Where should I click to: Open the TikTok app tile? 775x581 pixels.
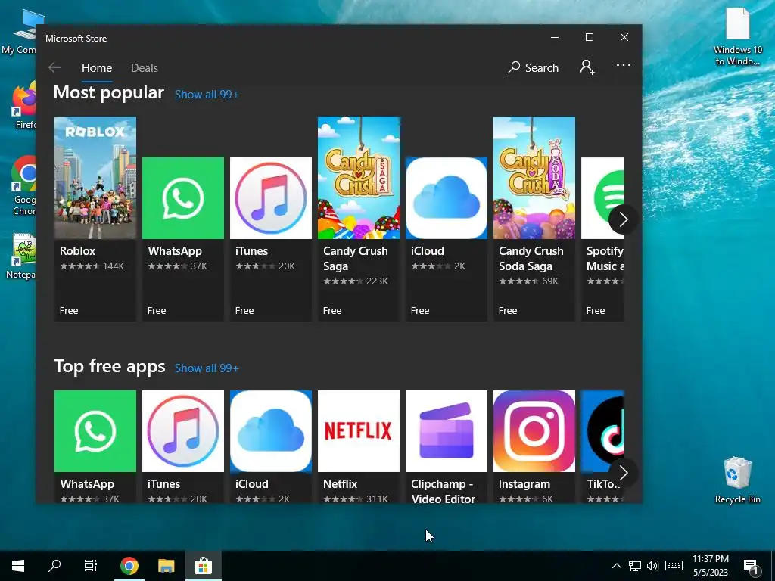(x=602, y=446)
